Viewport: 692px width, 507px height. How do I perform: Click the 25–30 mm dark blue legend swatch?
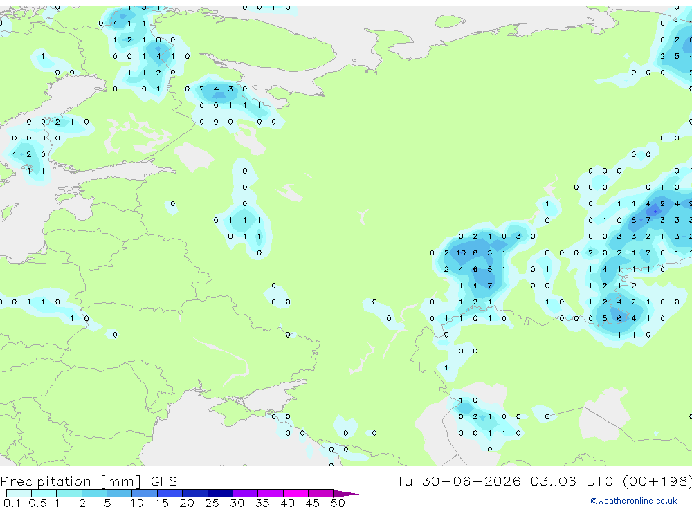pos(220,493)
